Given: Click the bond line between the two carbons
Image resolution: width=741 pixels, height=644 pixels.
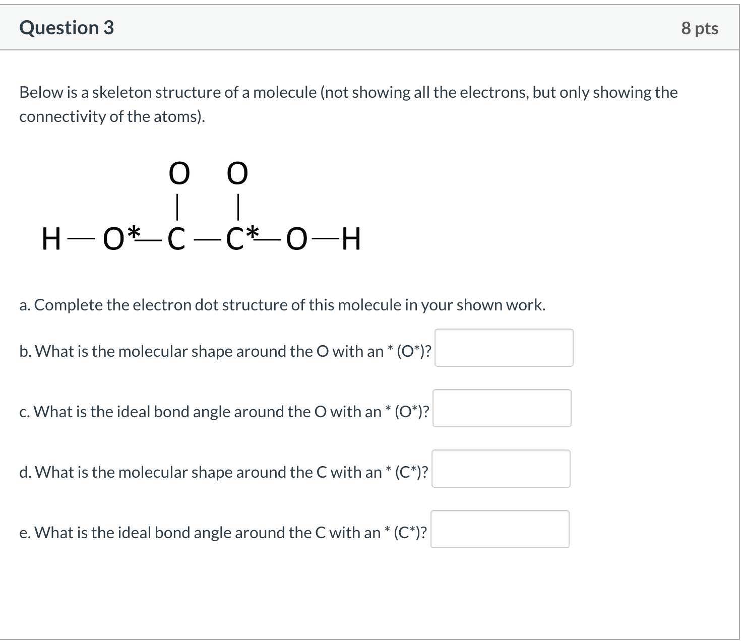Looking at the screenshot, I should click(x=206, y=240).
